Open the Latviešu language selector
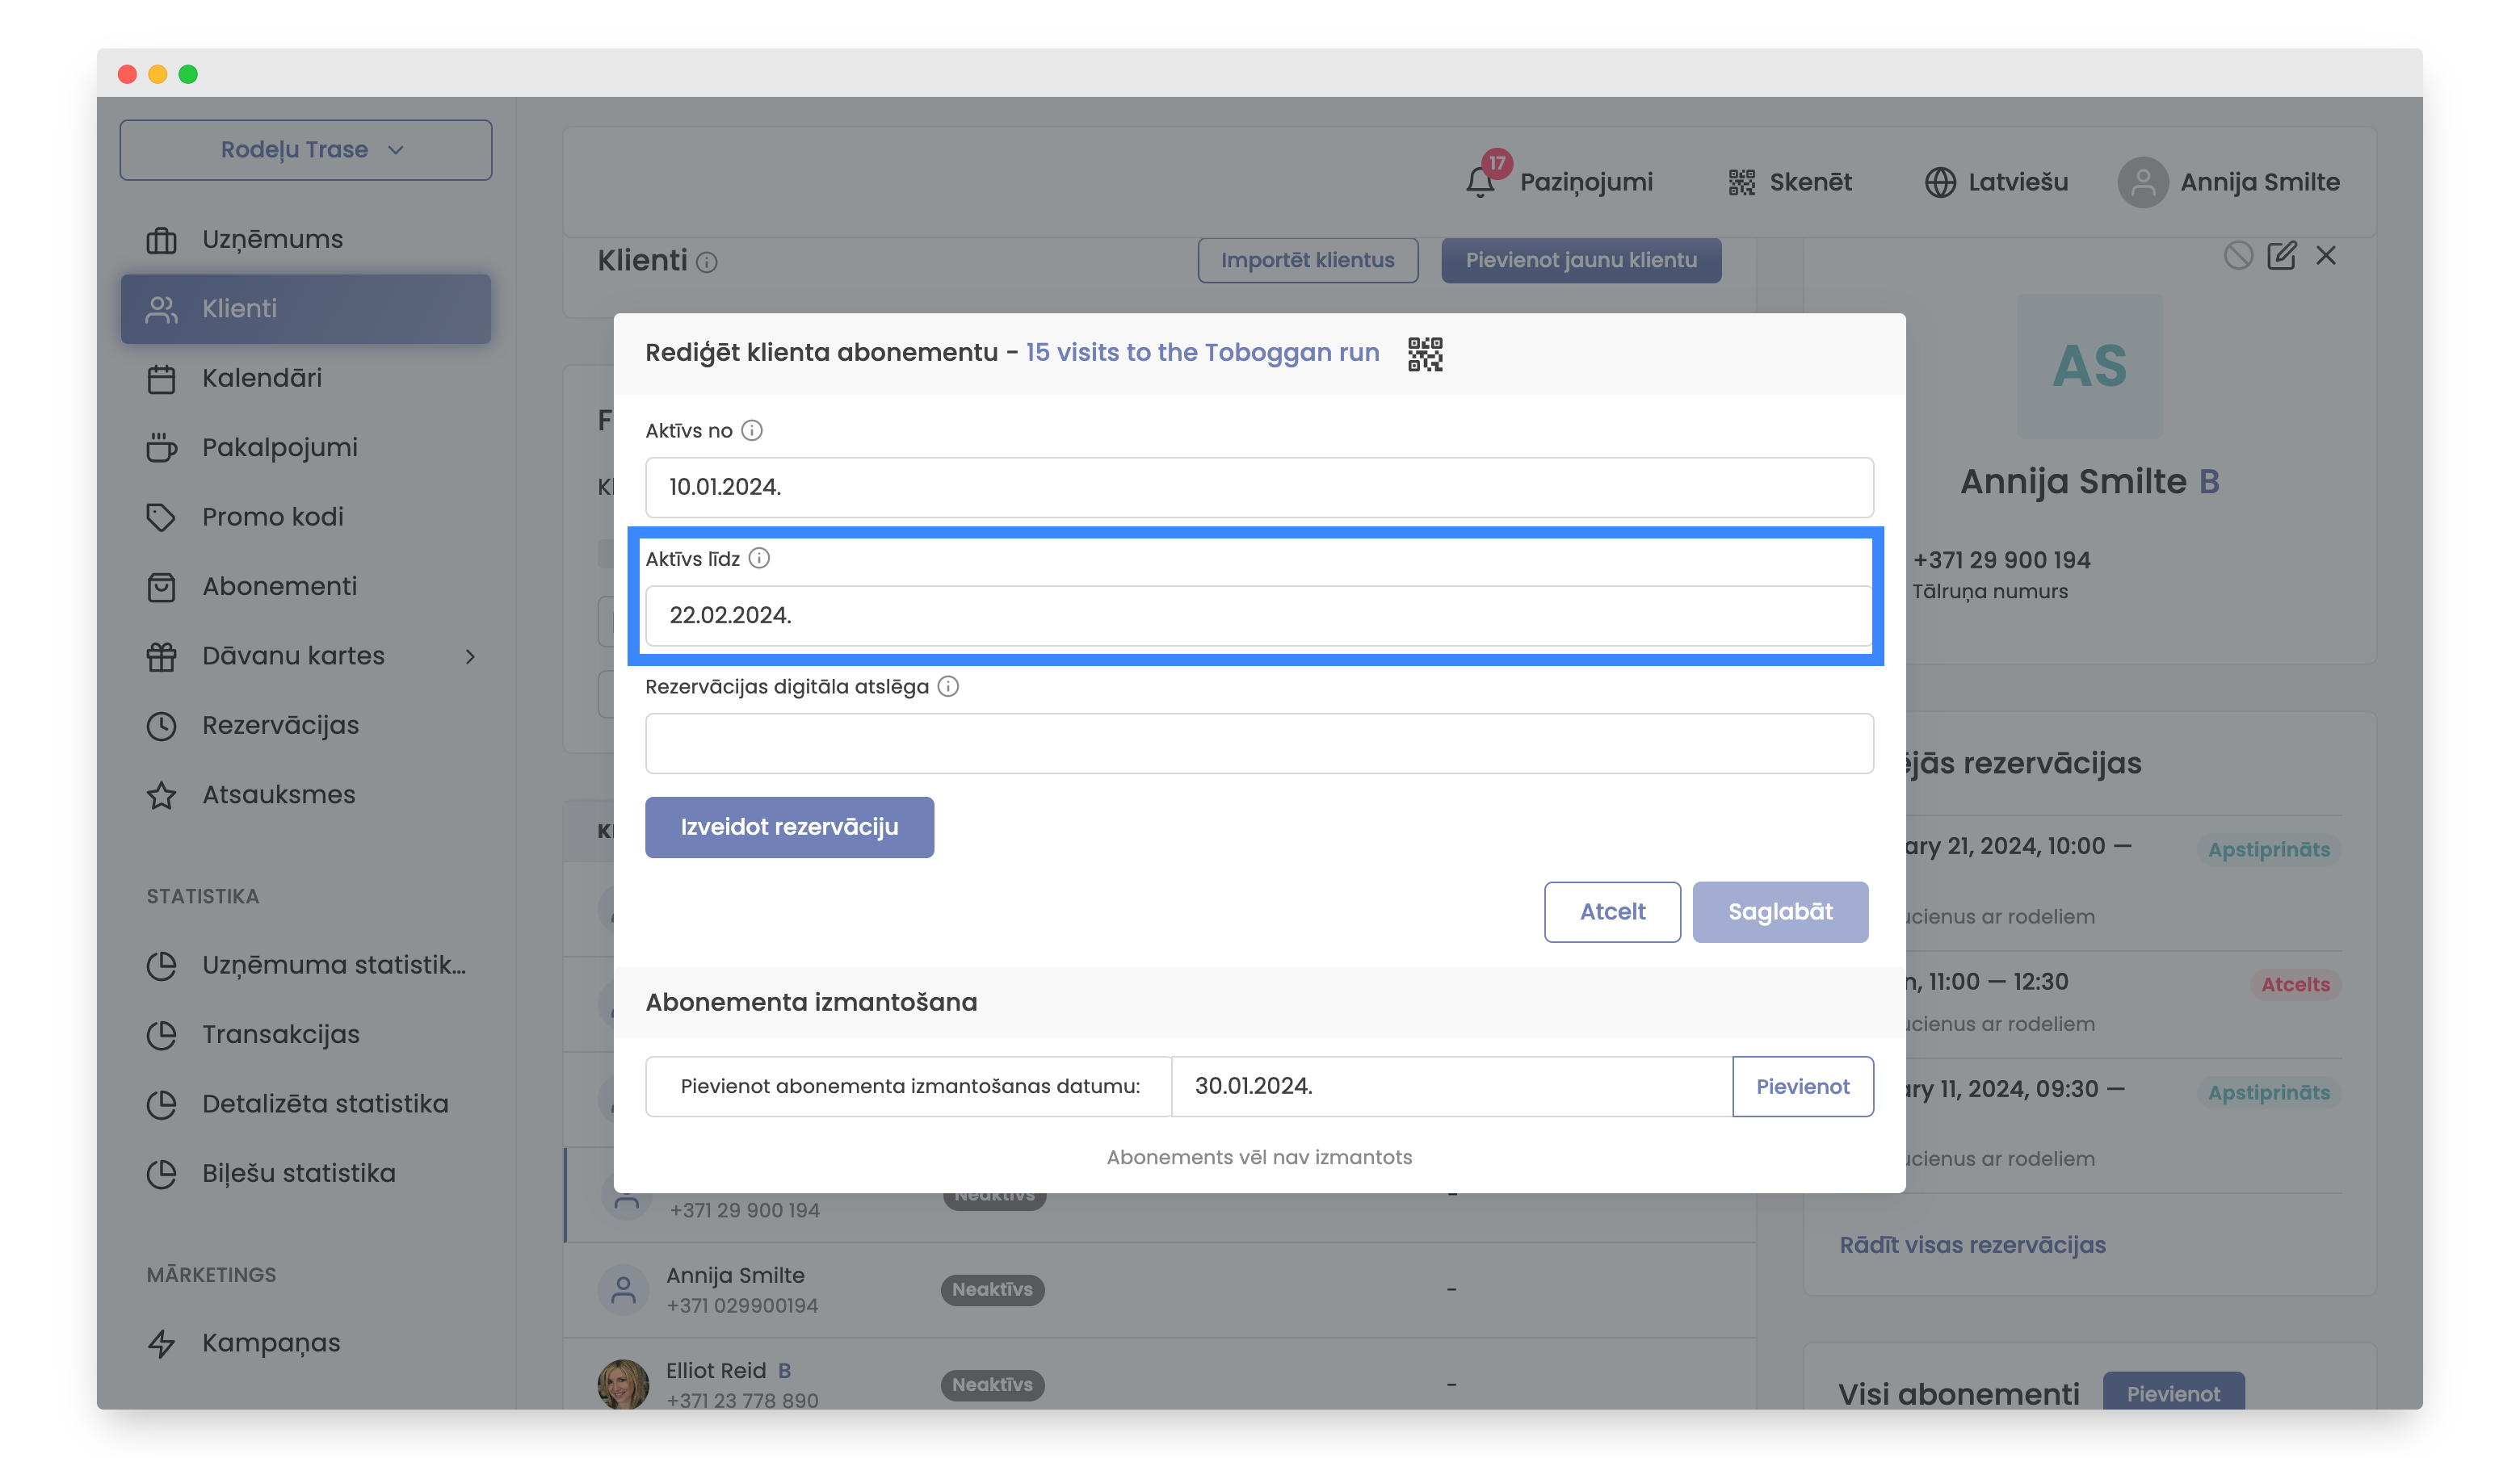The height and width of the screenshot is (1458, 2520). click(1996, 182)
